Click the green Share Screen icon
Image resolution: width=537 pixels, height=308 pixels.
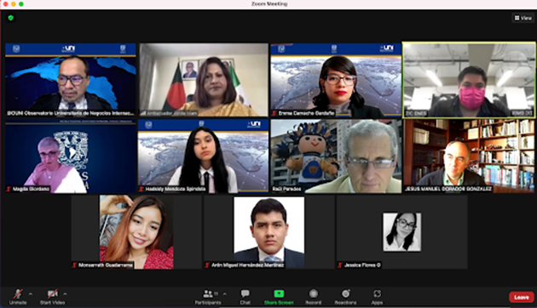pyautogui.click(x=279, y=294)
